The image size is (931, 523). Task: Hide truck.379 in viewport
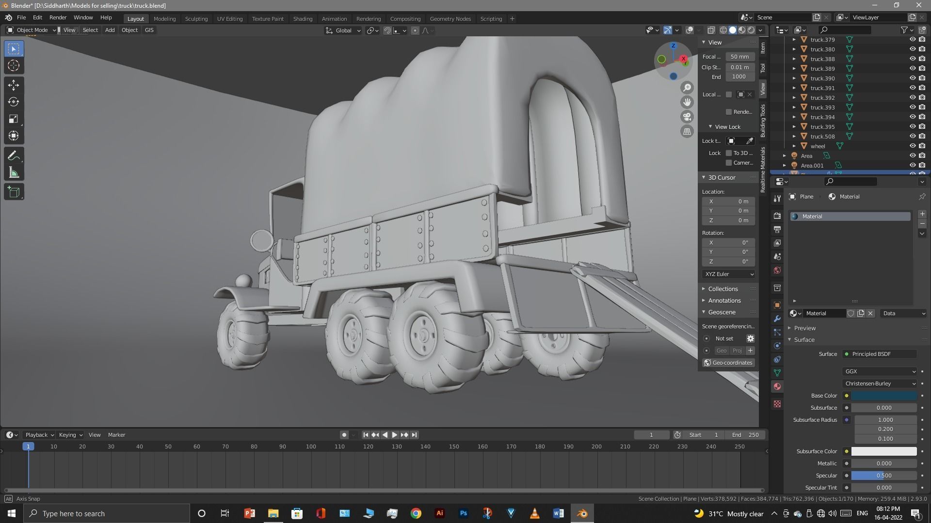pyautogui.click(x=912, y=40)
